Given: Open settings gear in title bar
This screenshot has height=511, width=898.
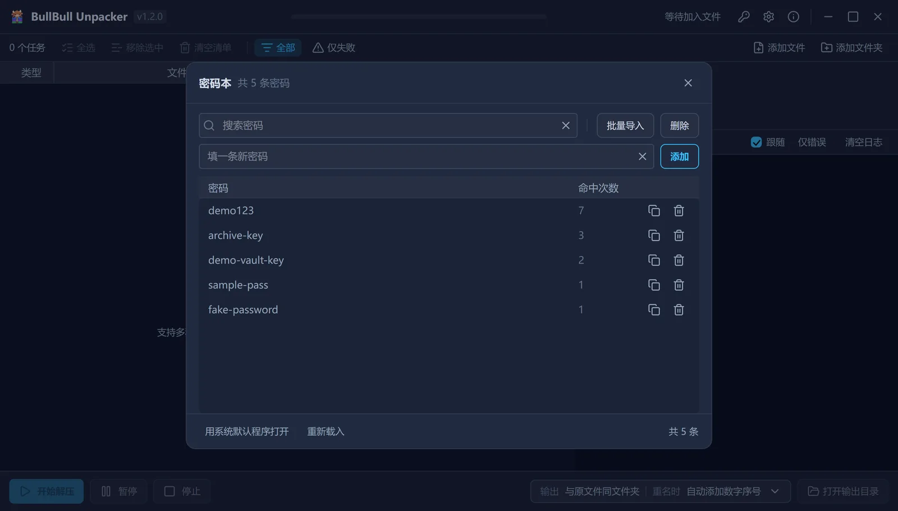Looking at the screenshot, I should coord(768,17).
